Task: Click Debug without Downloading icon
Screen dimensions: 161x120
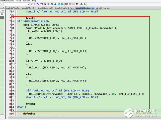Action: click(x=85, y=4)
